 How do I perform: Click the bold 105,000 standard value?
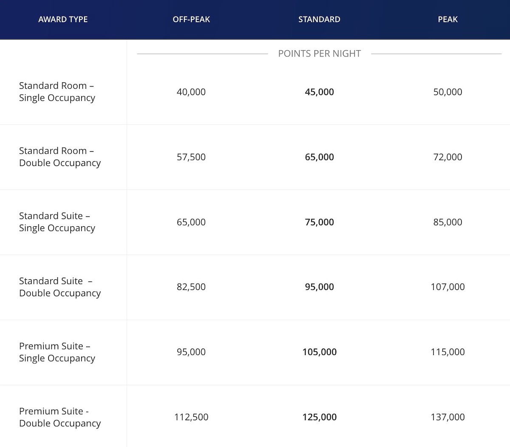point(319,352)
